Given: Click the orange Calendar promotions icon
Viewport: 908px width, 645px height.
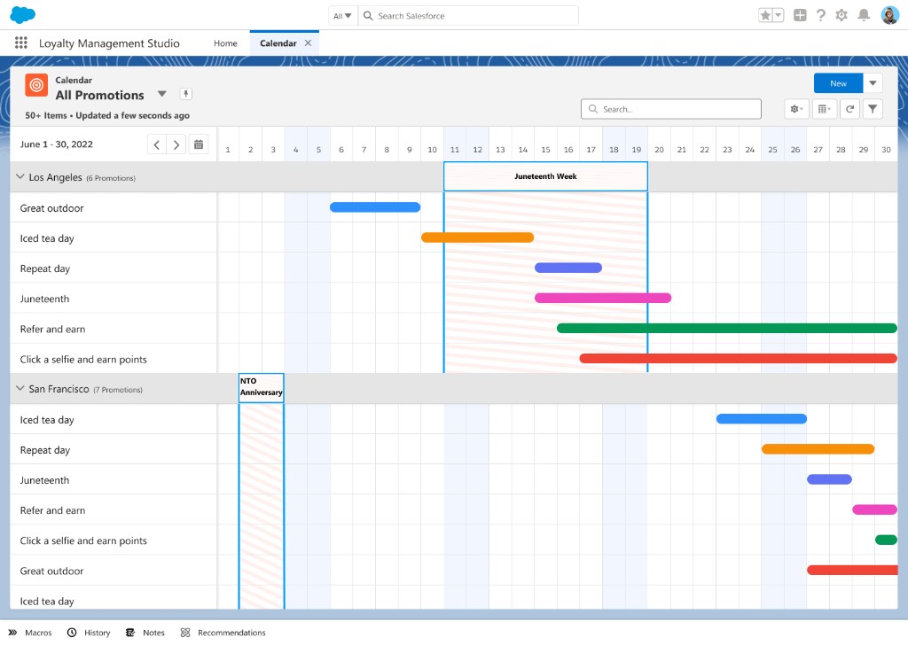Looking at the screenshot, I should 36,85.
